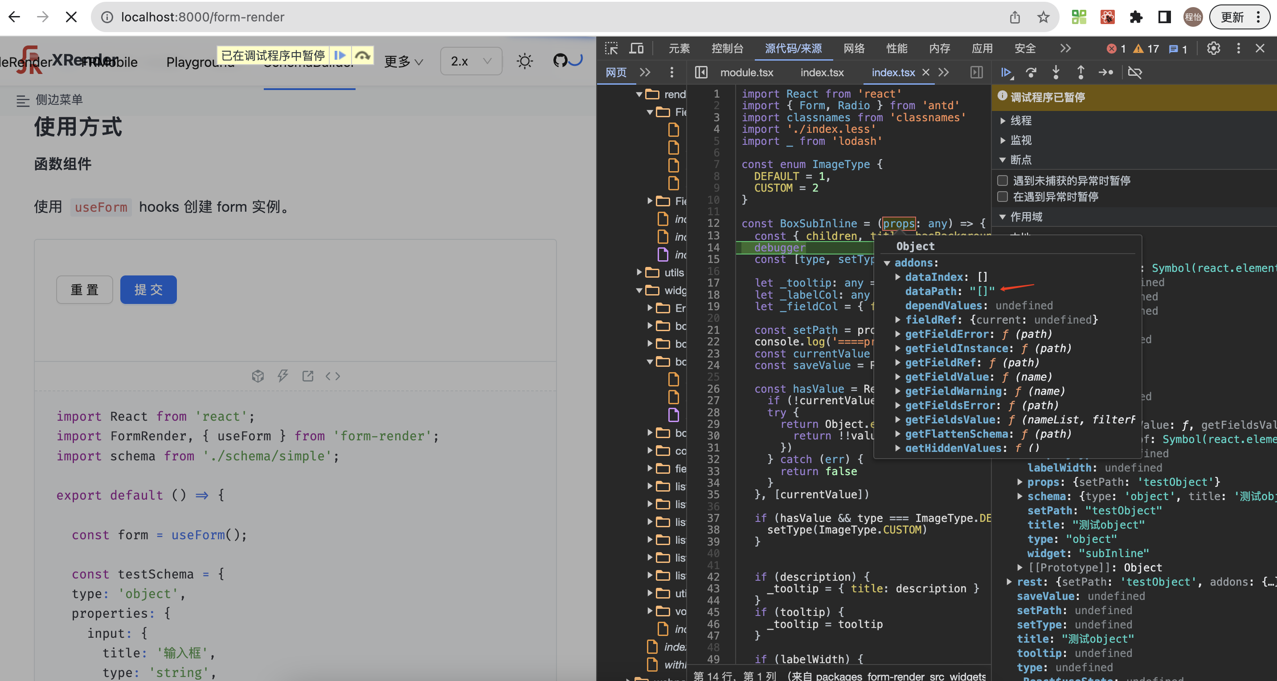This screenshot has width=1277, height=681.
Task: Resume script execution in the debugger
Action: tap(1007, 72)
